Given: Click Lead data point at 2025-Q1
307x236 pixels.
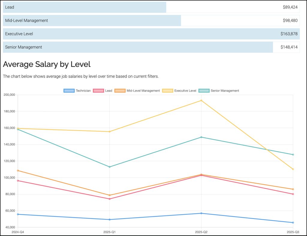Looking at the screenshot, I should coord(109,199).
